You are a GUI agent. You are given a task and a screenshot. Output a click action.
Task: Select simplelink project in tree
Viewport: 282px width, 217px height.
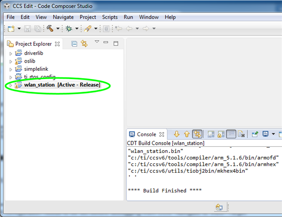click(x=36, y=69)
